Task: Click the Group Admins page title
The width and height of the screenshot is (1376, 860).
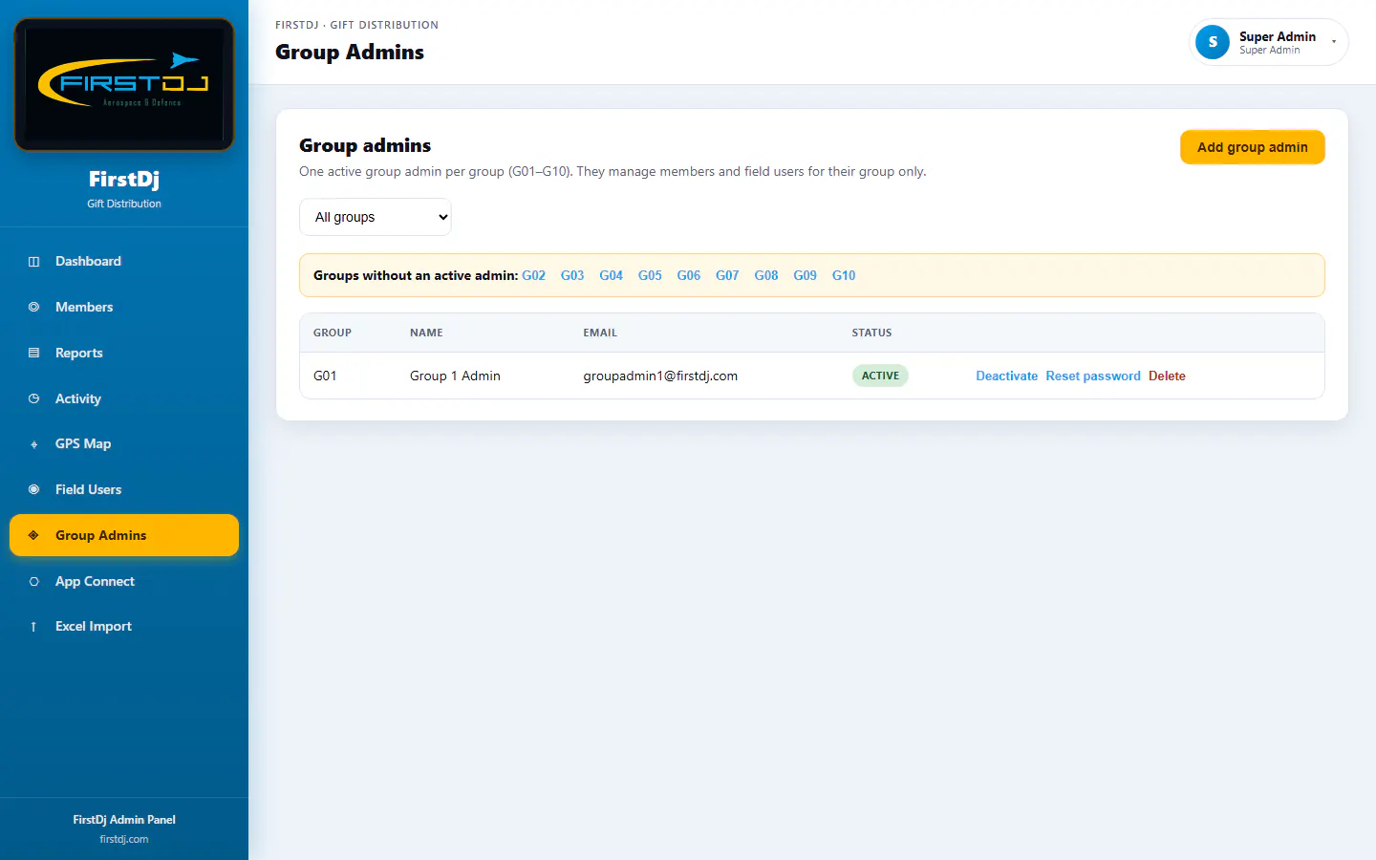Action: coord(350,53)
